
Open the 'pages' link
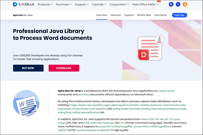tap(107, 105)
